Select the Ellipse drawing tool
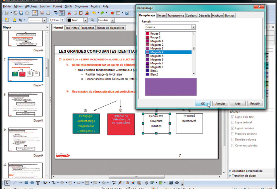This screenshot has width=277, height=189. click(32, 183)
